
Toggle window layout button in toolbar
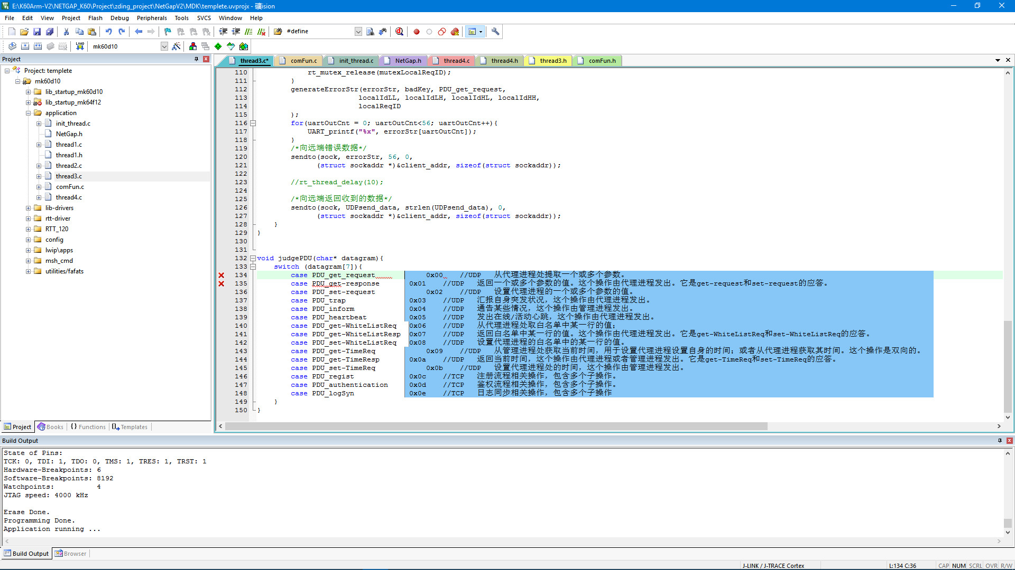473,32
